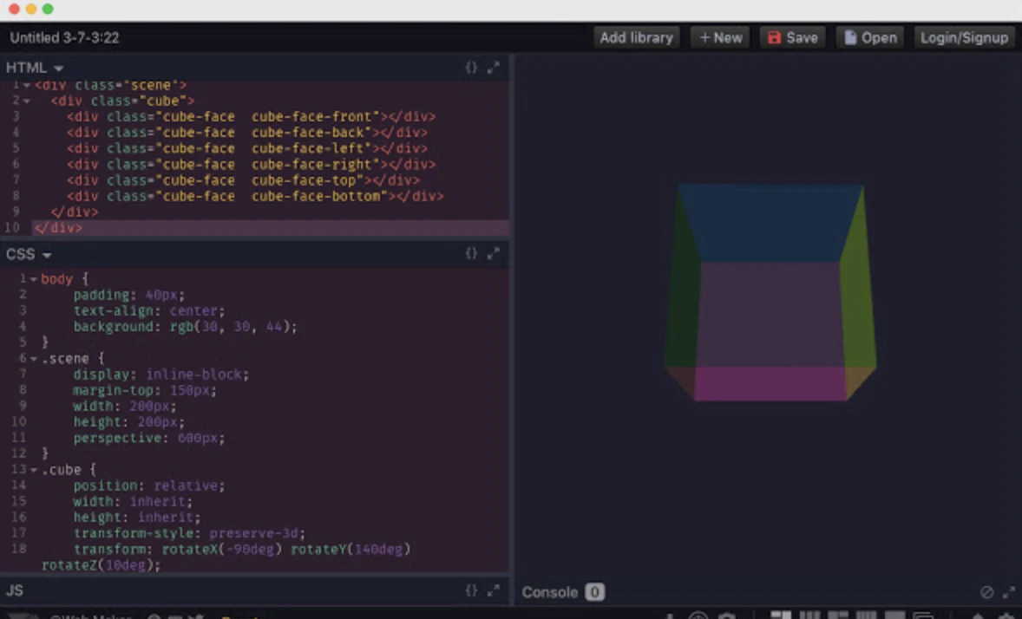Maximize the HTML editor pane

(494, 67)
